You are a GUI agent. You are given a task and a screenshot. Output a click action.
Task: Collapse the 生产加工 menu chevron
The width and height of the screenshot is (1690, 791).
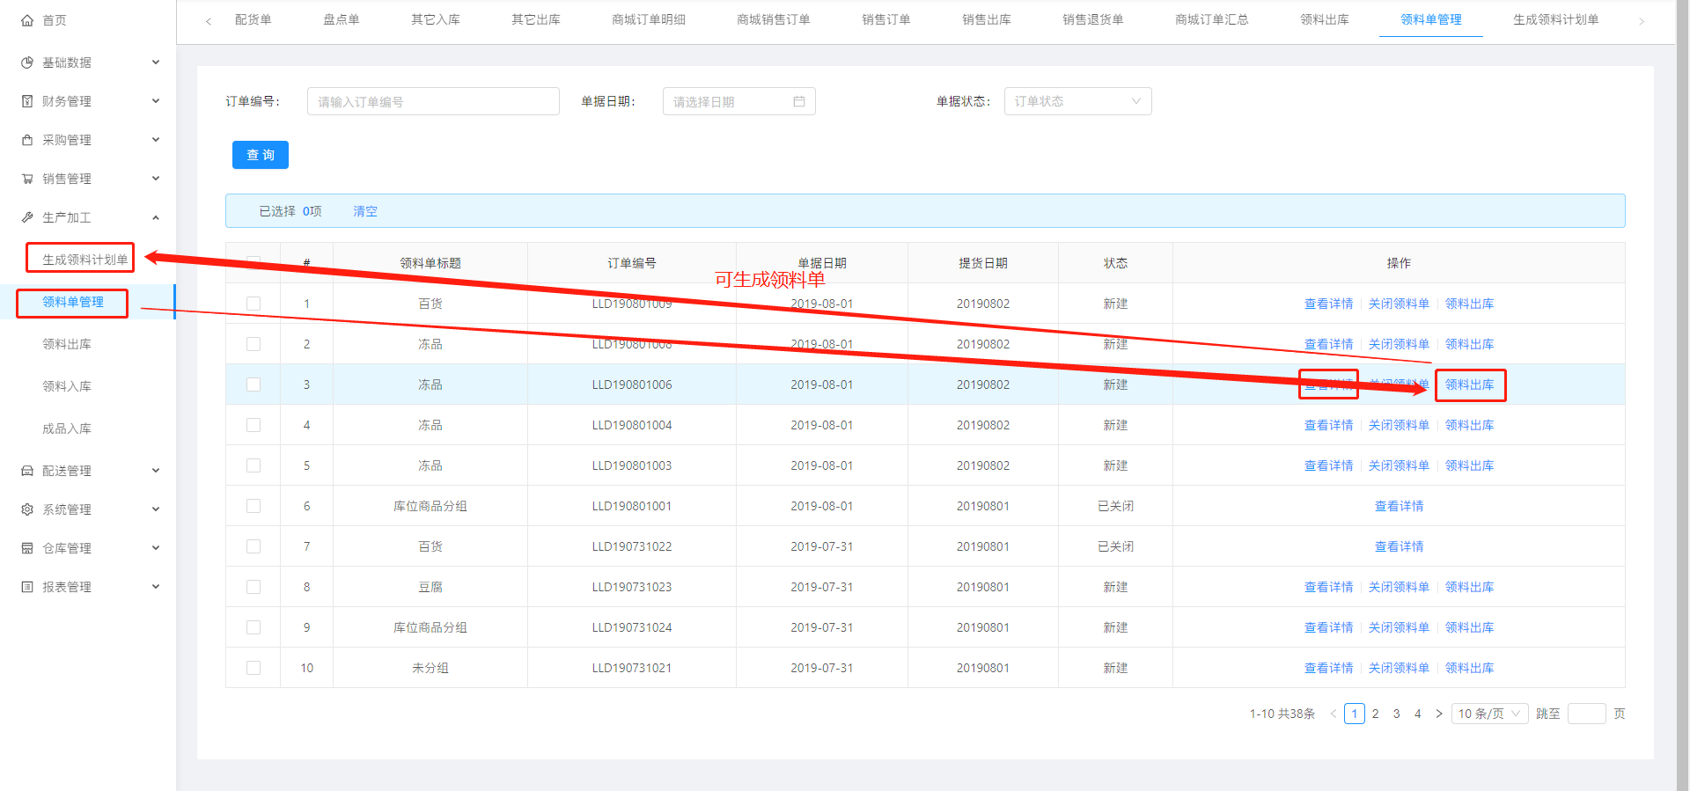point(156,217)
